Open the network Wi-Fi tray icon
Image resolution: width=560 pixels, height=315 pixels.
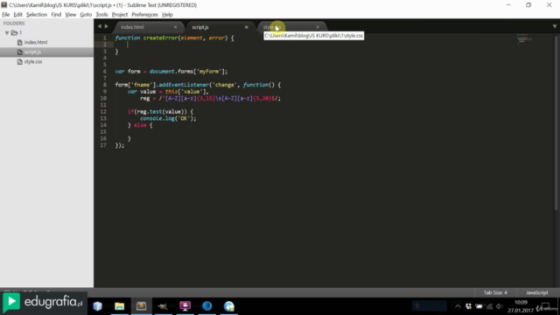pos(490,306)
